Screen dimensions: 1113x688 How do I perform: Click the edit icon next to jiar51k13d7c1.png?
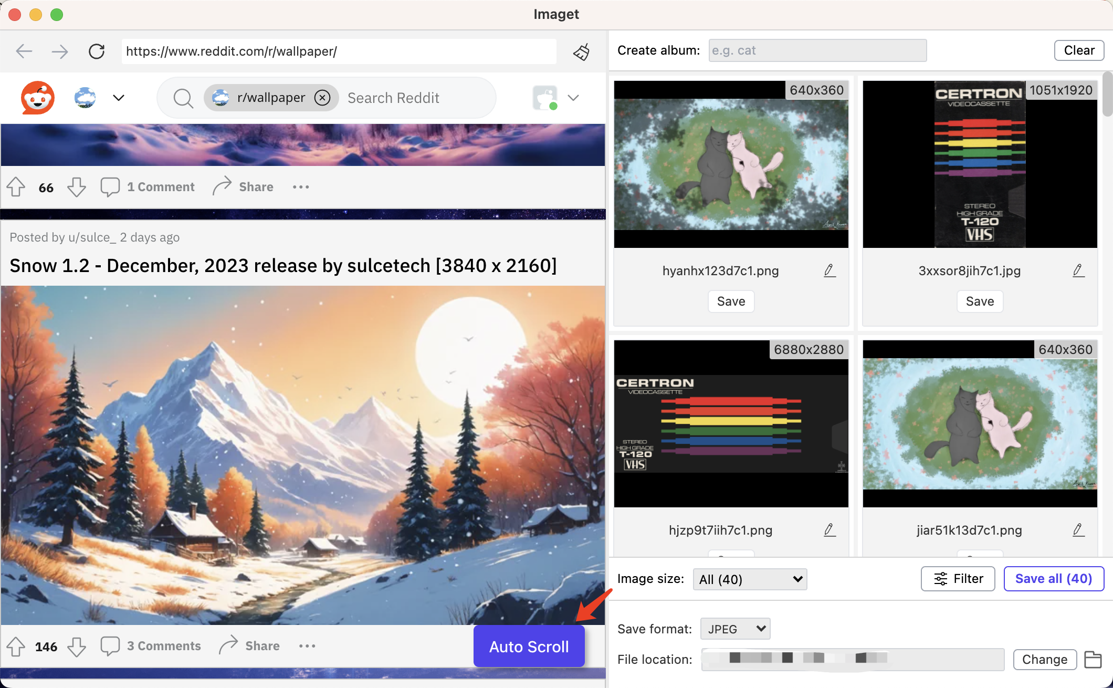pos(1079,530)
